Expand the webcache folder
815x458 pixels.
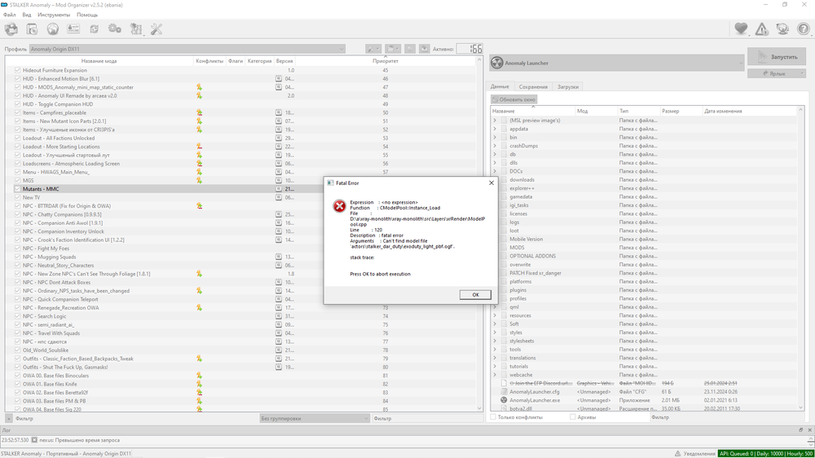pos(495,375)
